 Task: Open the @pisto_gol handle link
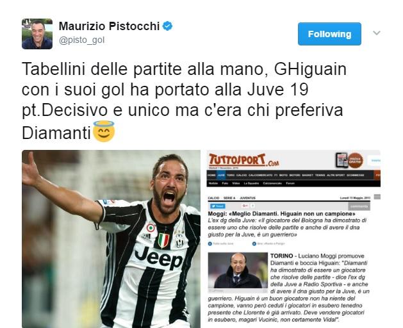82,40
